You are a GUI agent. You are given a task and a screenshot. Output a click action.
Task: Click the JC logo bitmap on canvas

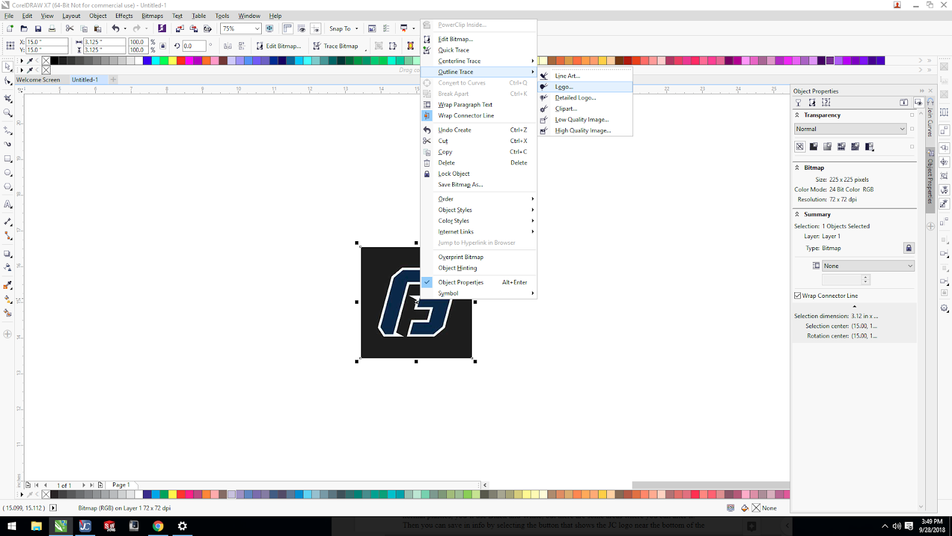[416, 303]
